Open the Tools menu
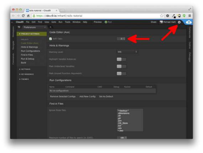The height and width of the screenshot is (153, 203). pyautogui.click(x=67, y=22)
